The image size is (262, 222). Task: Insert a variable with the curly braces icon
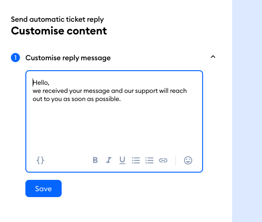pos(40,160)
